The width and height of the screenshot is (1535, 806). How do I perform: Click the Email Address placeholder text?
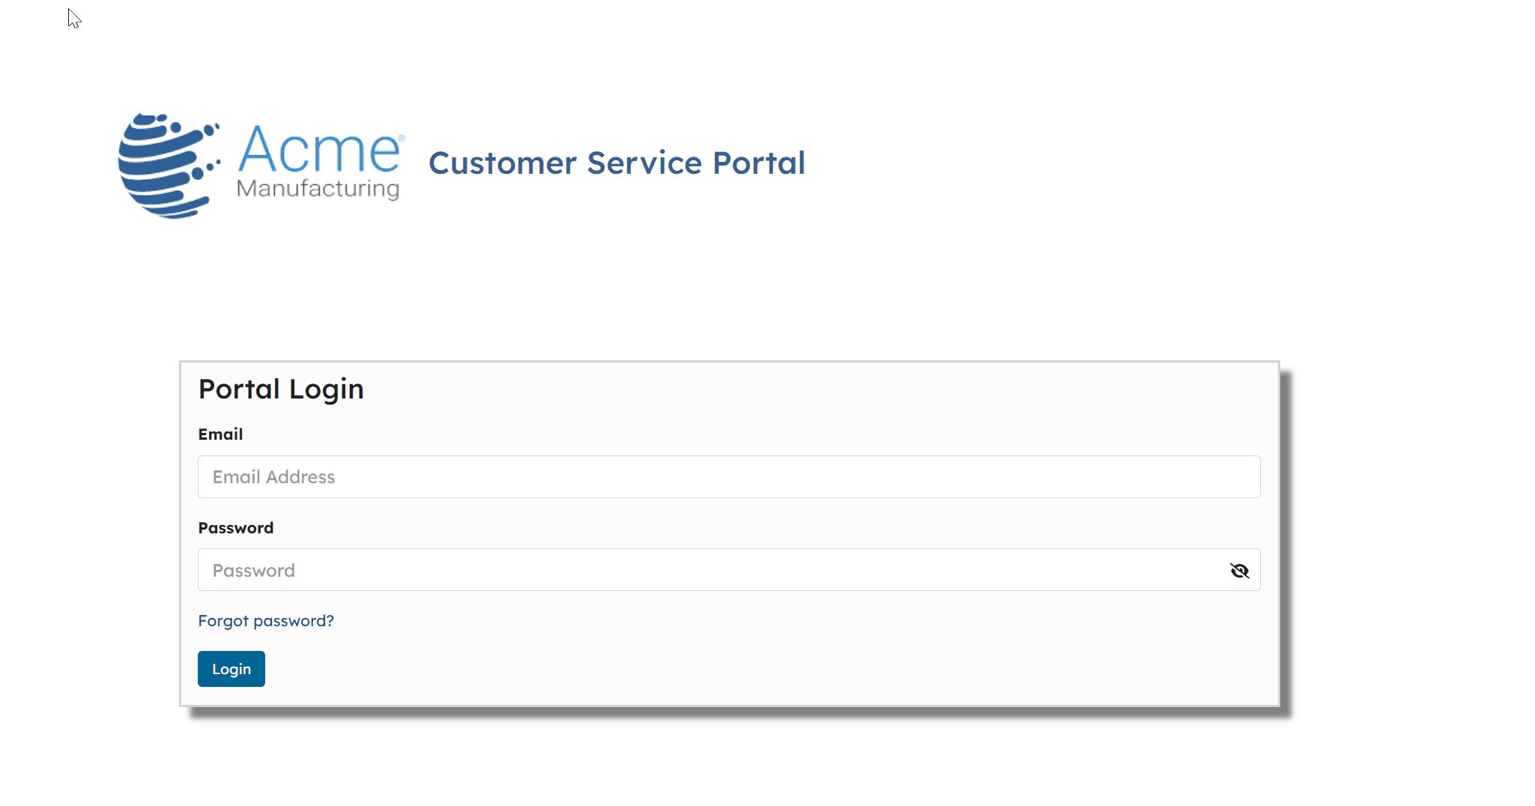(x=273, y=477)
